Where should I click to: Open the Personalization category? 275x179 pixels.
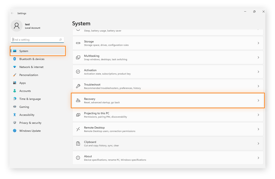(x=29, y=75)
